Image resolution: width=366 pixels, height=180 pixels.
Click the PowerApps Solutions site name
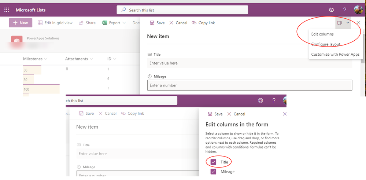[x=43, y=38]
